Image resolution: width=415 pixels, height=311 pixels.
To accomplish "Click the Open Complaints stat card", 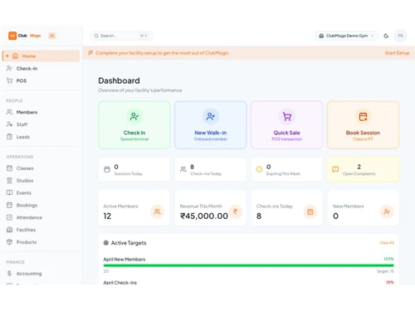I will (x=363, y=169).
